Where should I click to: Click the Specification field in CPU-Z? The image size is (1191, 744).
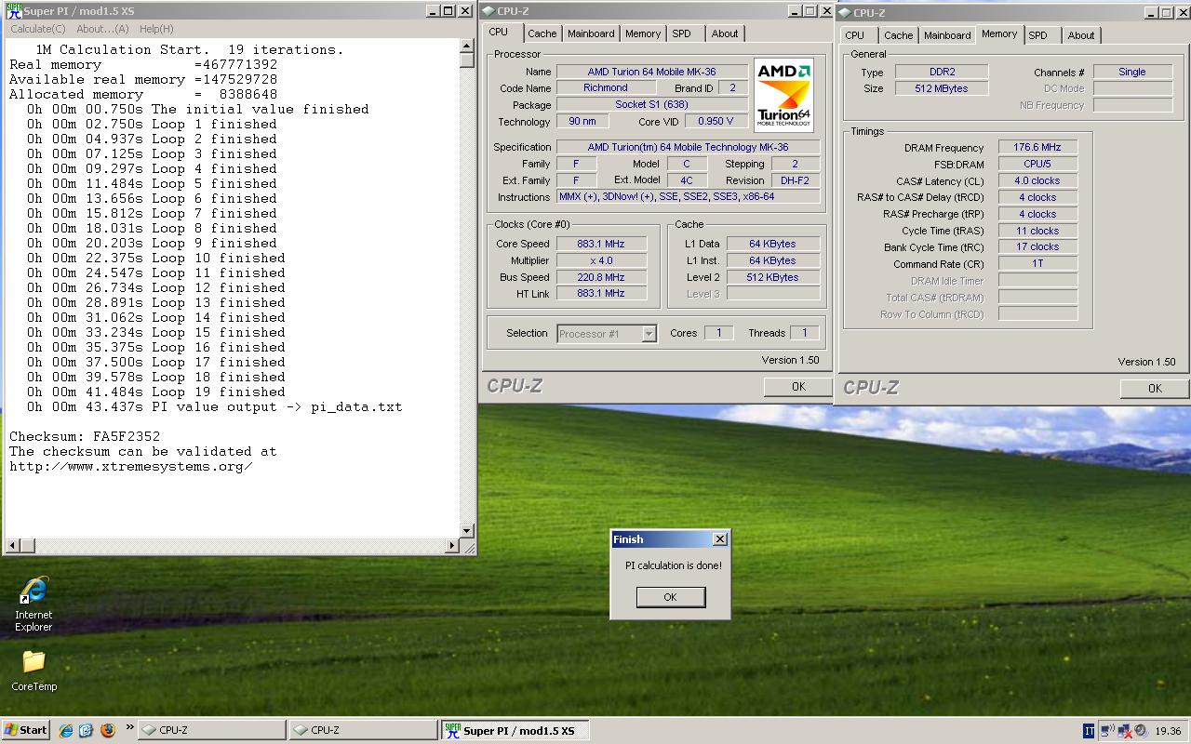click(688, 147)
